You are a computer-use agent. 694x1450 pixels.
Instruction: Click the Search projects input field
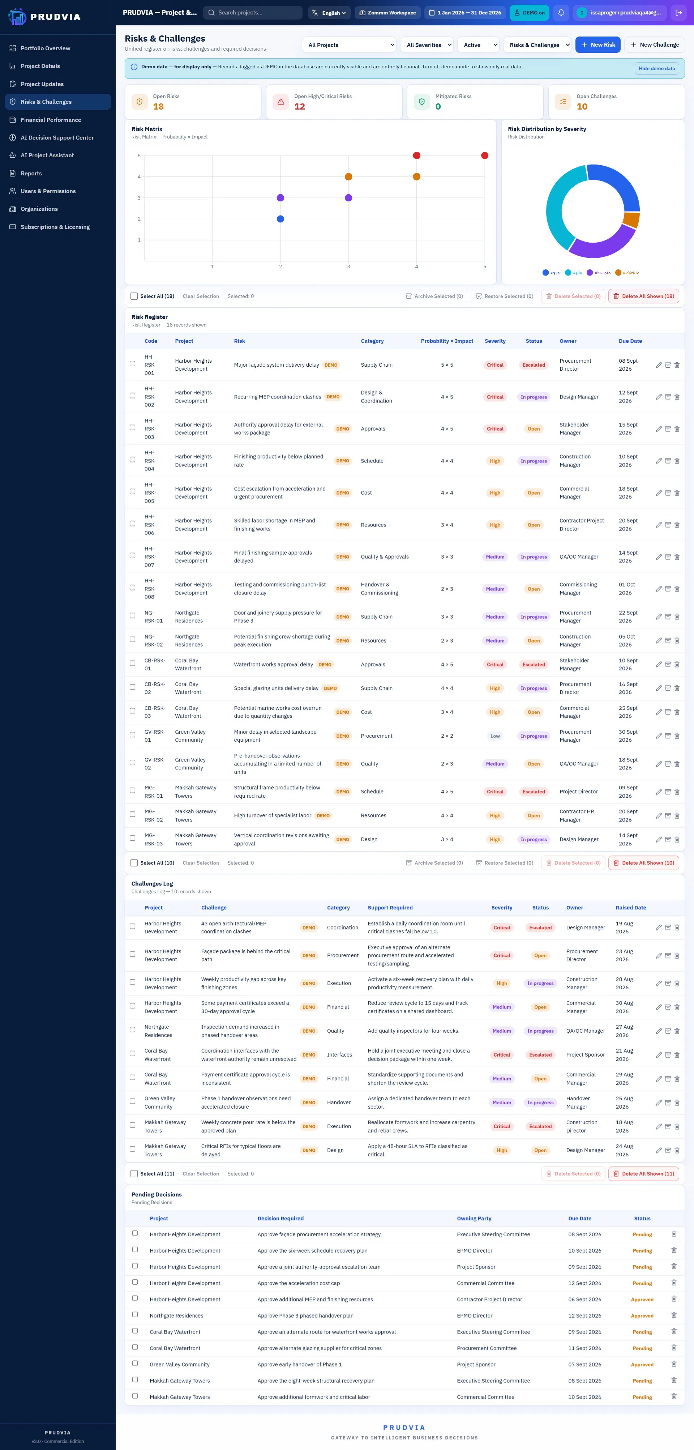252,12
